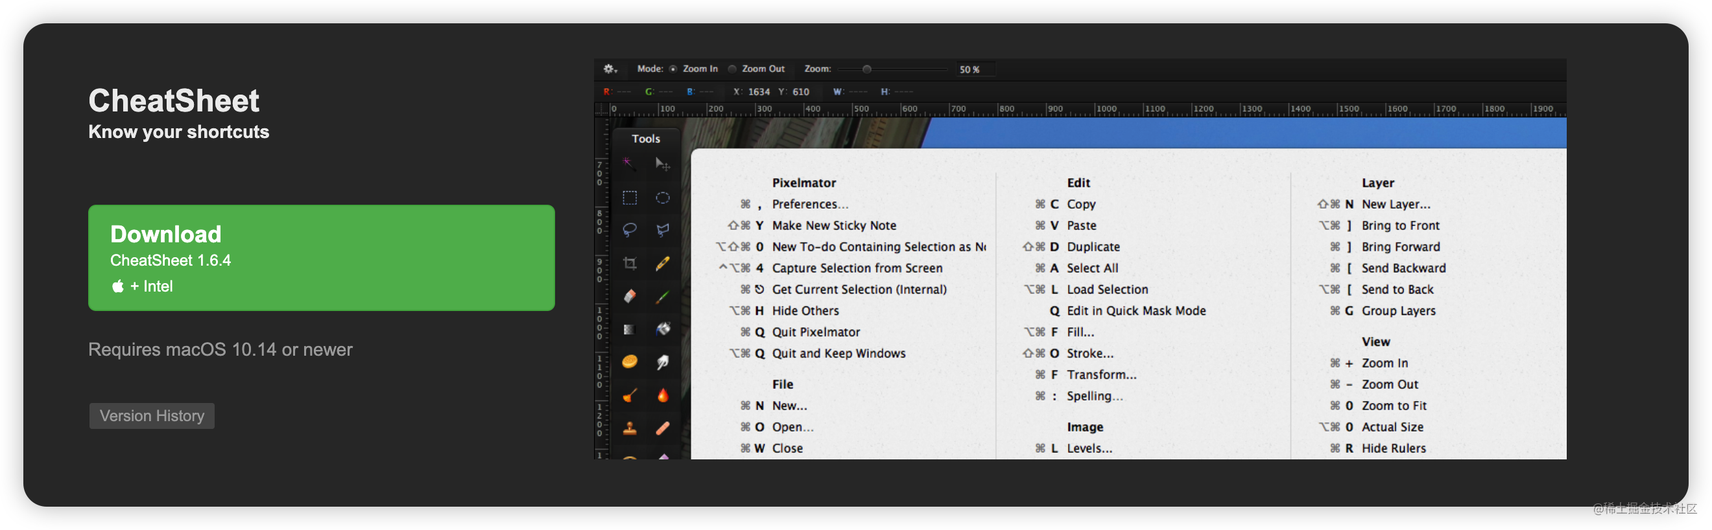This screenshot has height=530, width=1712.
Task: Click the Zoom slider handle
Action: (x=866, y=69)
